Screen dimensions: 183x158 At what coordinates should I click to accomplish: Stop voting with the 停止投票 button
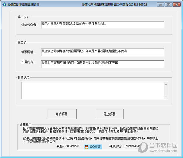[x=109, y=114]
